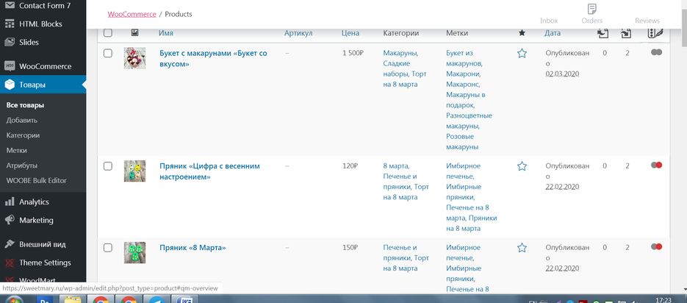Filter by Разноцветные макаруны tag
This screenshot has height=303, width=687.
(x=469, y=121)
